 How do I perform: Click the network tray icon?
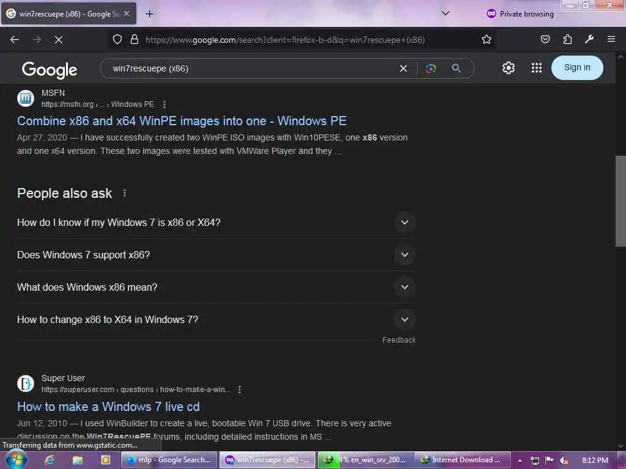coord(535,460)
